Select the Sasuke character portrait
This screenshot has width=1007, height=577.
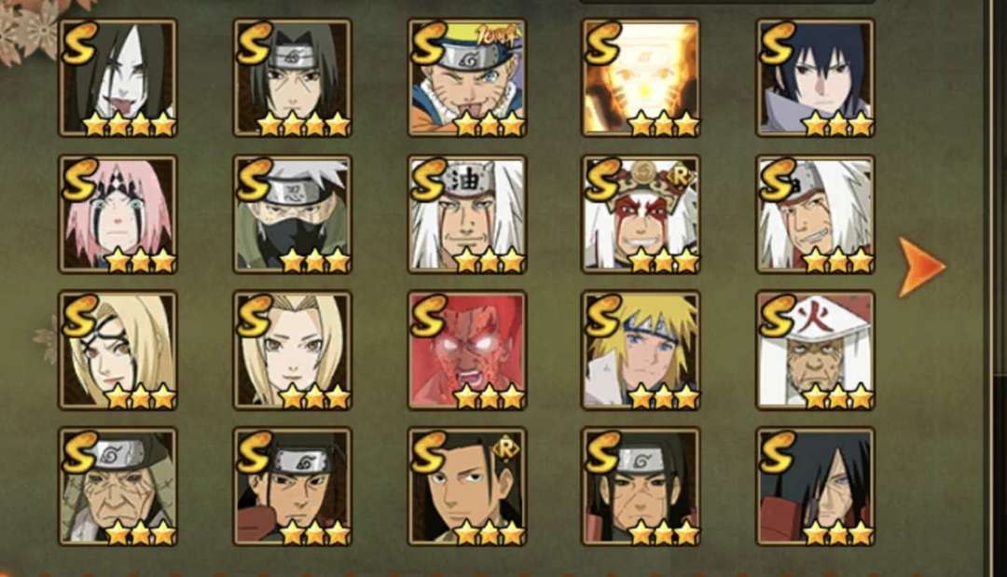click(x=816, y=77)
